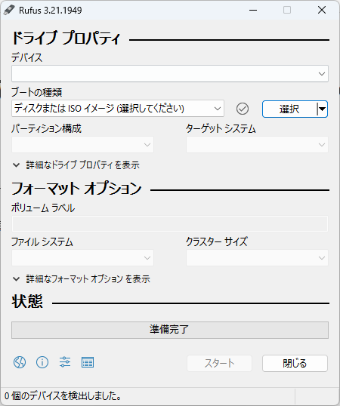Open the About information icon
Screen dimensions: 340x406
click(x=42, y=362)
